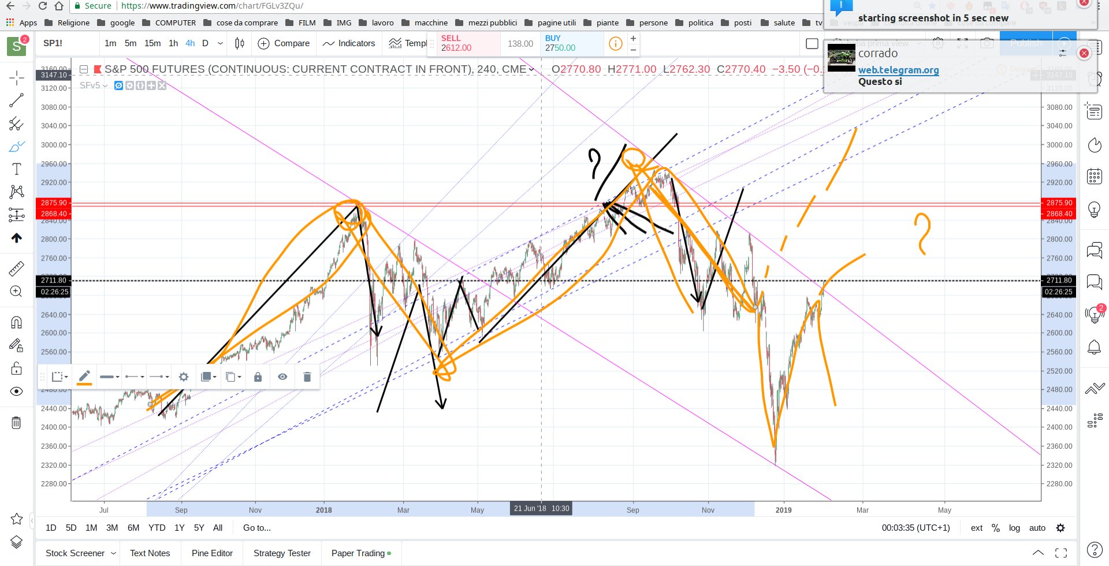Open web.telegram.org notification link

pos(898,70)
